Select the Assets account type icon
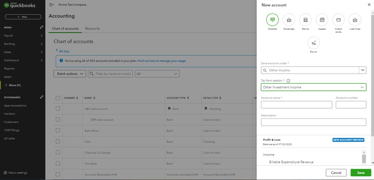 [x=322, y=20]
